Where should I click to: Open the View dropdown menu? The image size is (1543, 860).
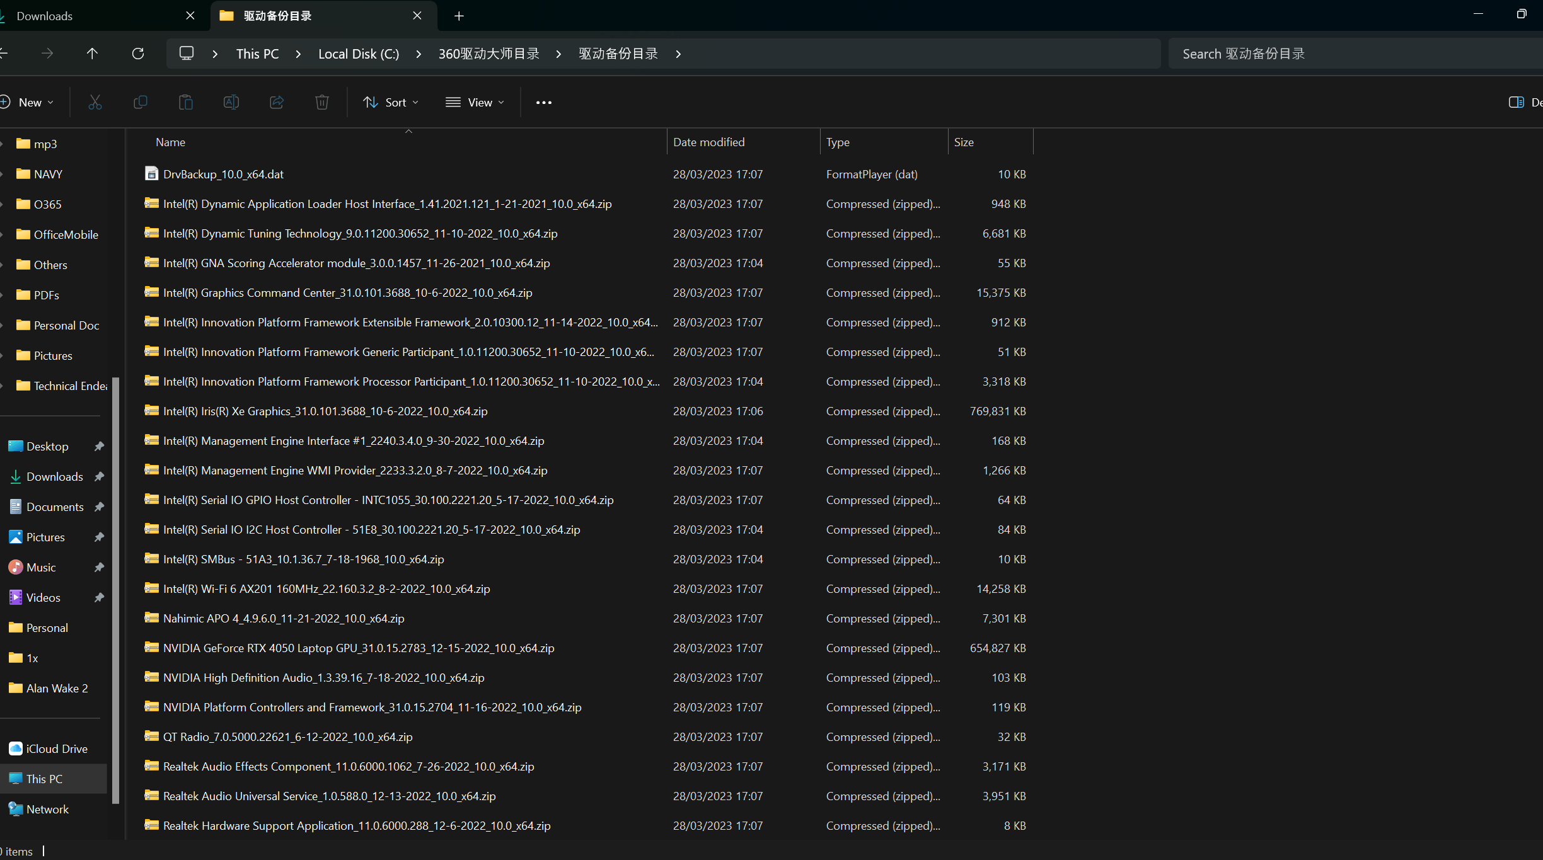[x=475, y=102]
